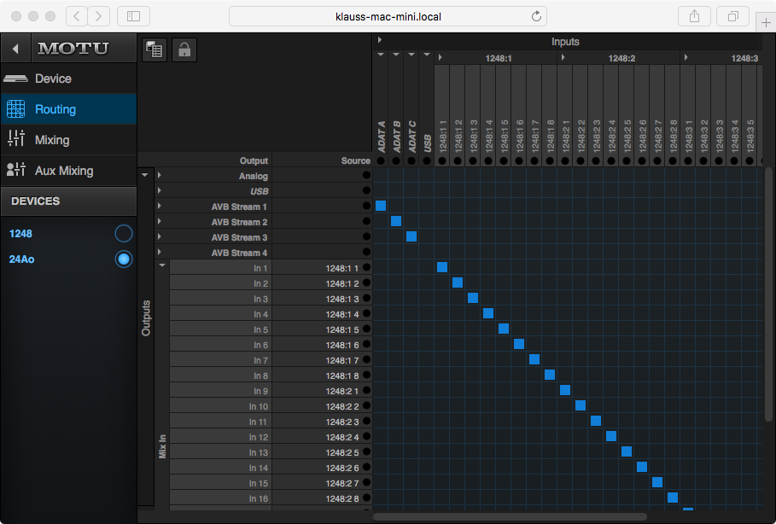
Task: Select the 24Ao device name
Action: coord(22,259)
